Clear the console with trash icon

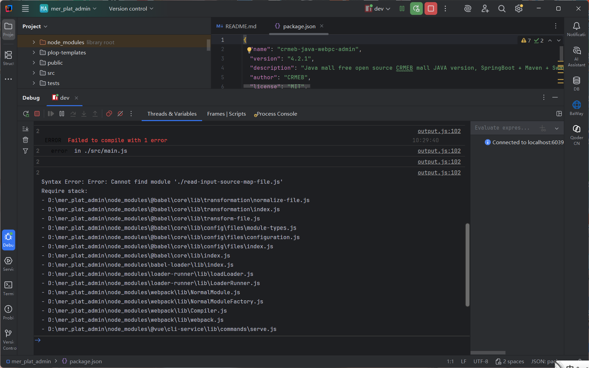(x=25, y=140)
